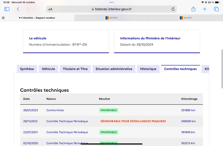
Task: Click the Le véhicule heading
Action: tap(38, 38)
